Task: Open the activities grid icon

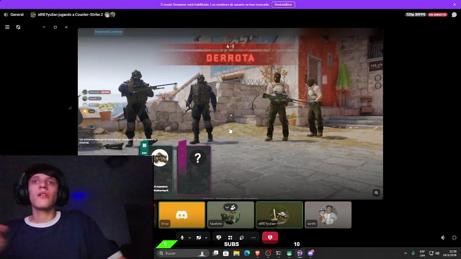Action: pos(230,237)
